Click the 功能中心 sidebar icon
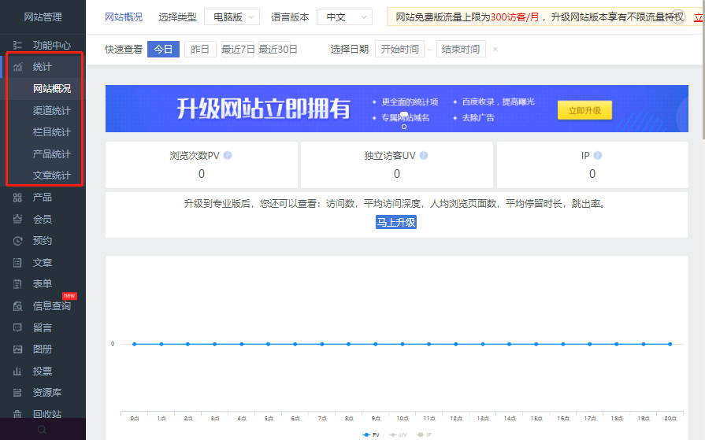 pos(17,46)
